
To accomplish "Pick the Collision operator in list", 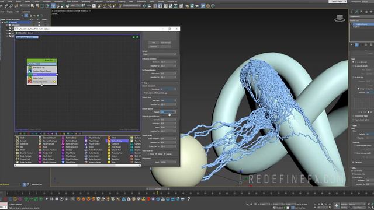I will click(x=115, y=144).
